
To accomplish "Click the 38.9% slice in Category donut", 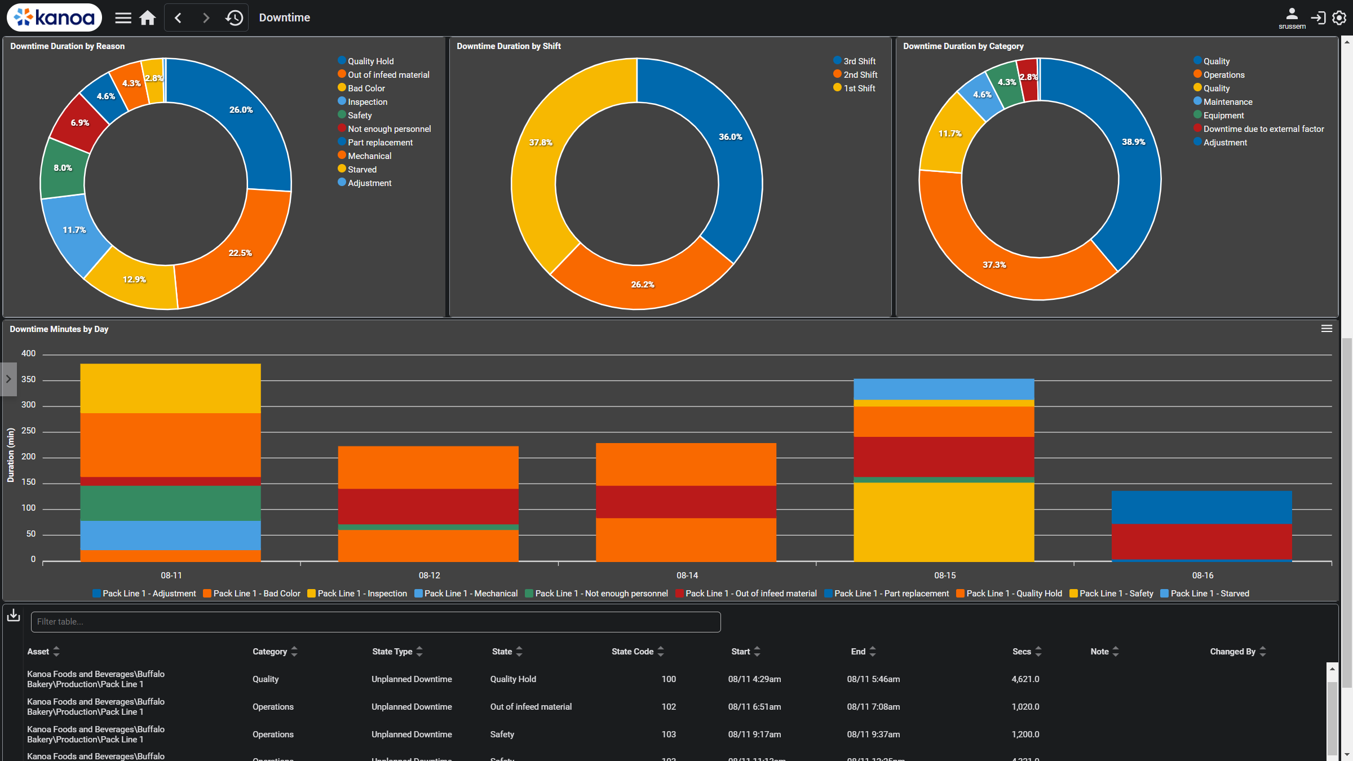I will pos(1133,142).
